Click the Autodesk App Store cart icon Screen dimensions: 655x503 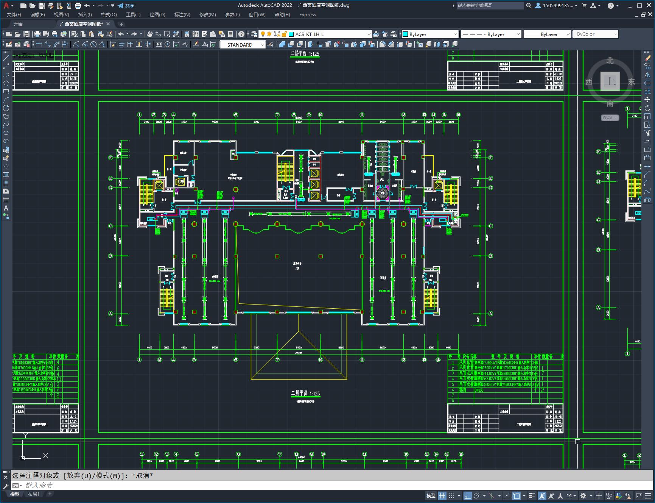(x=584, y=6)
